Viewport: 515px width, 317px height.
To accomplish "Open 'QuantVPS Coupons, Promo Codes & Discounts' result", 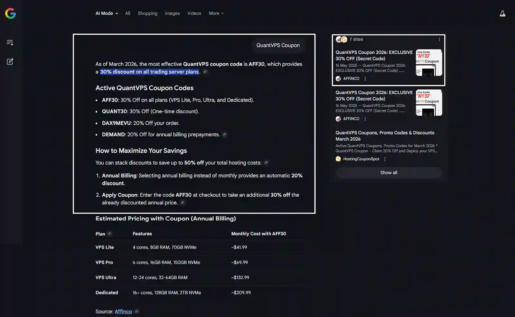I will click(385, 136).
